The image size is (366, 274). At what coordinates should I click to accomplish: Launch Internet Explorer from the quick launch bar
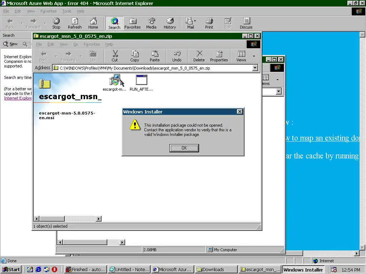[38, 270]
